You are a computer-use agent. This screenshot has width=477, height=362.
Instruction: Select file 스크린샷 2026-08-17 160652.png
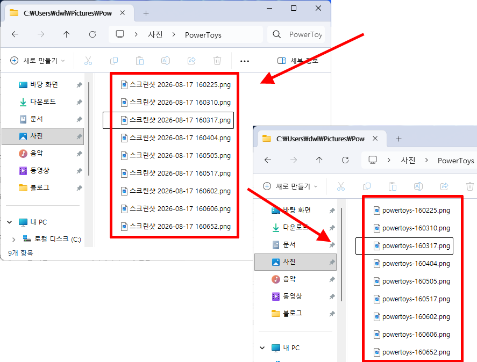coord(175,227)
